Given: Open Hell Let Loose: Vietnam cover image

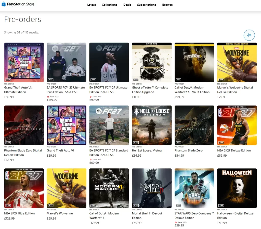Looking at the screenshot, I should tap(152, 125).
